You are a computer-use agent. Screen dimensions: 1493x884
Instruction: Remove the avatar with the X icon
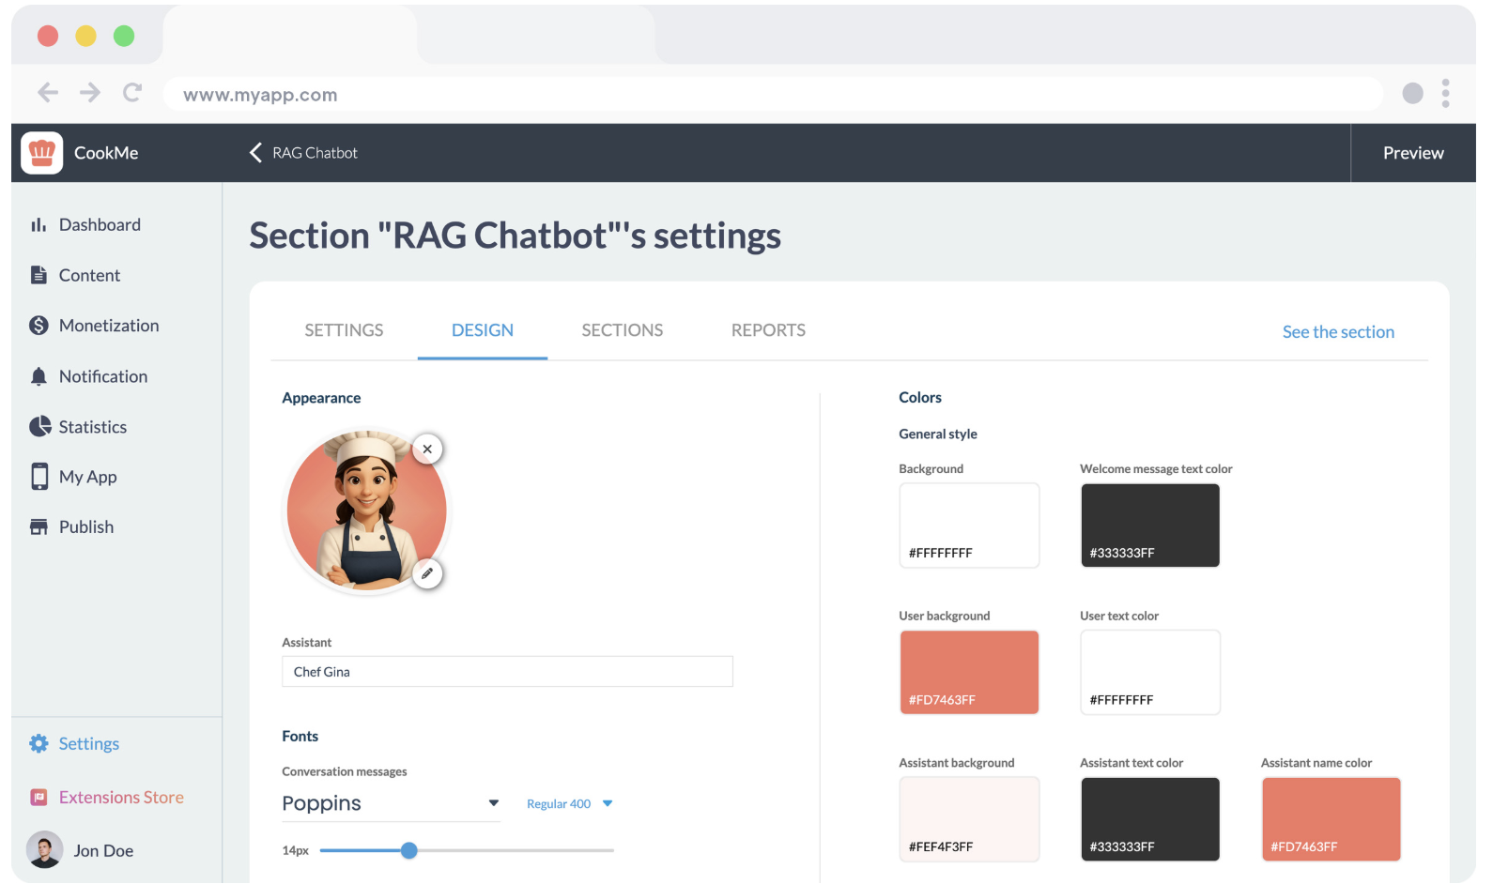point(427,450)
